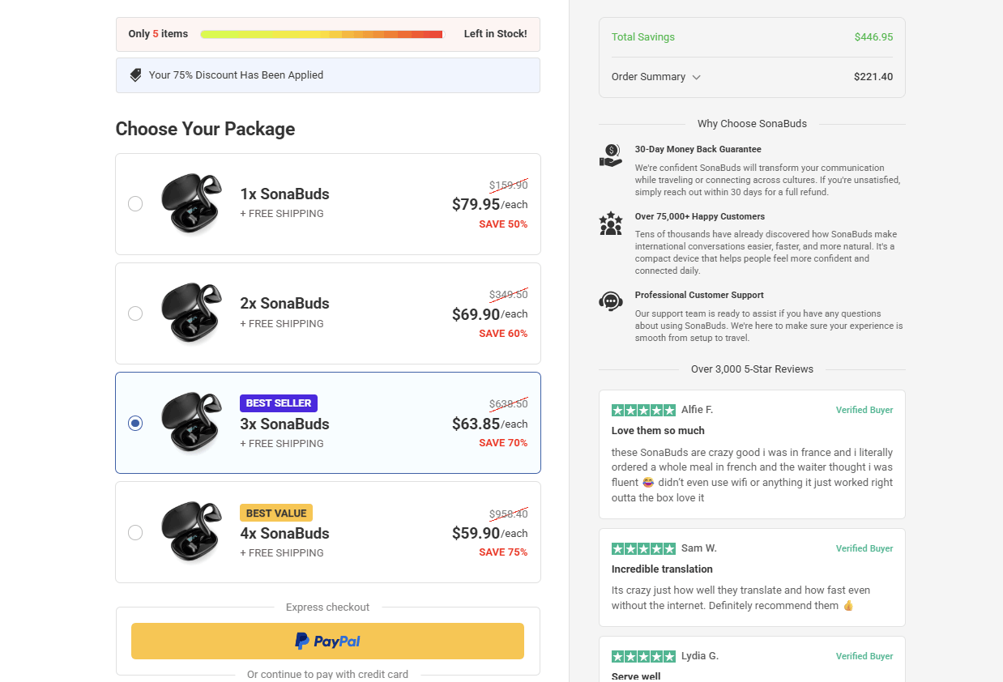Click the discount tag icon

coord(136,75)
